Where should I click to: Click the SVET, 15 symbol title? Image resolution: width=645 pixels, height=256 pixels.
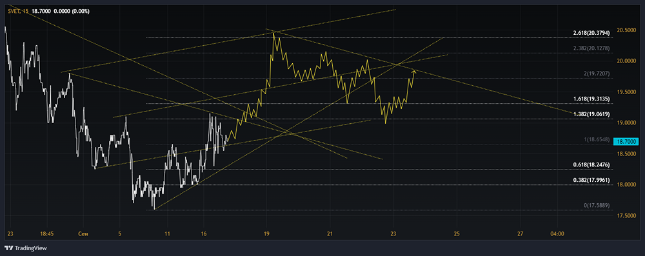point(17,12)
